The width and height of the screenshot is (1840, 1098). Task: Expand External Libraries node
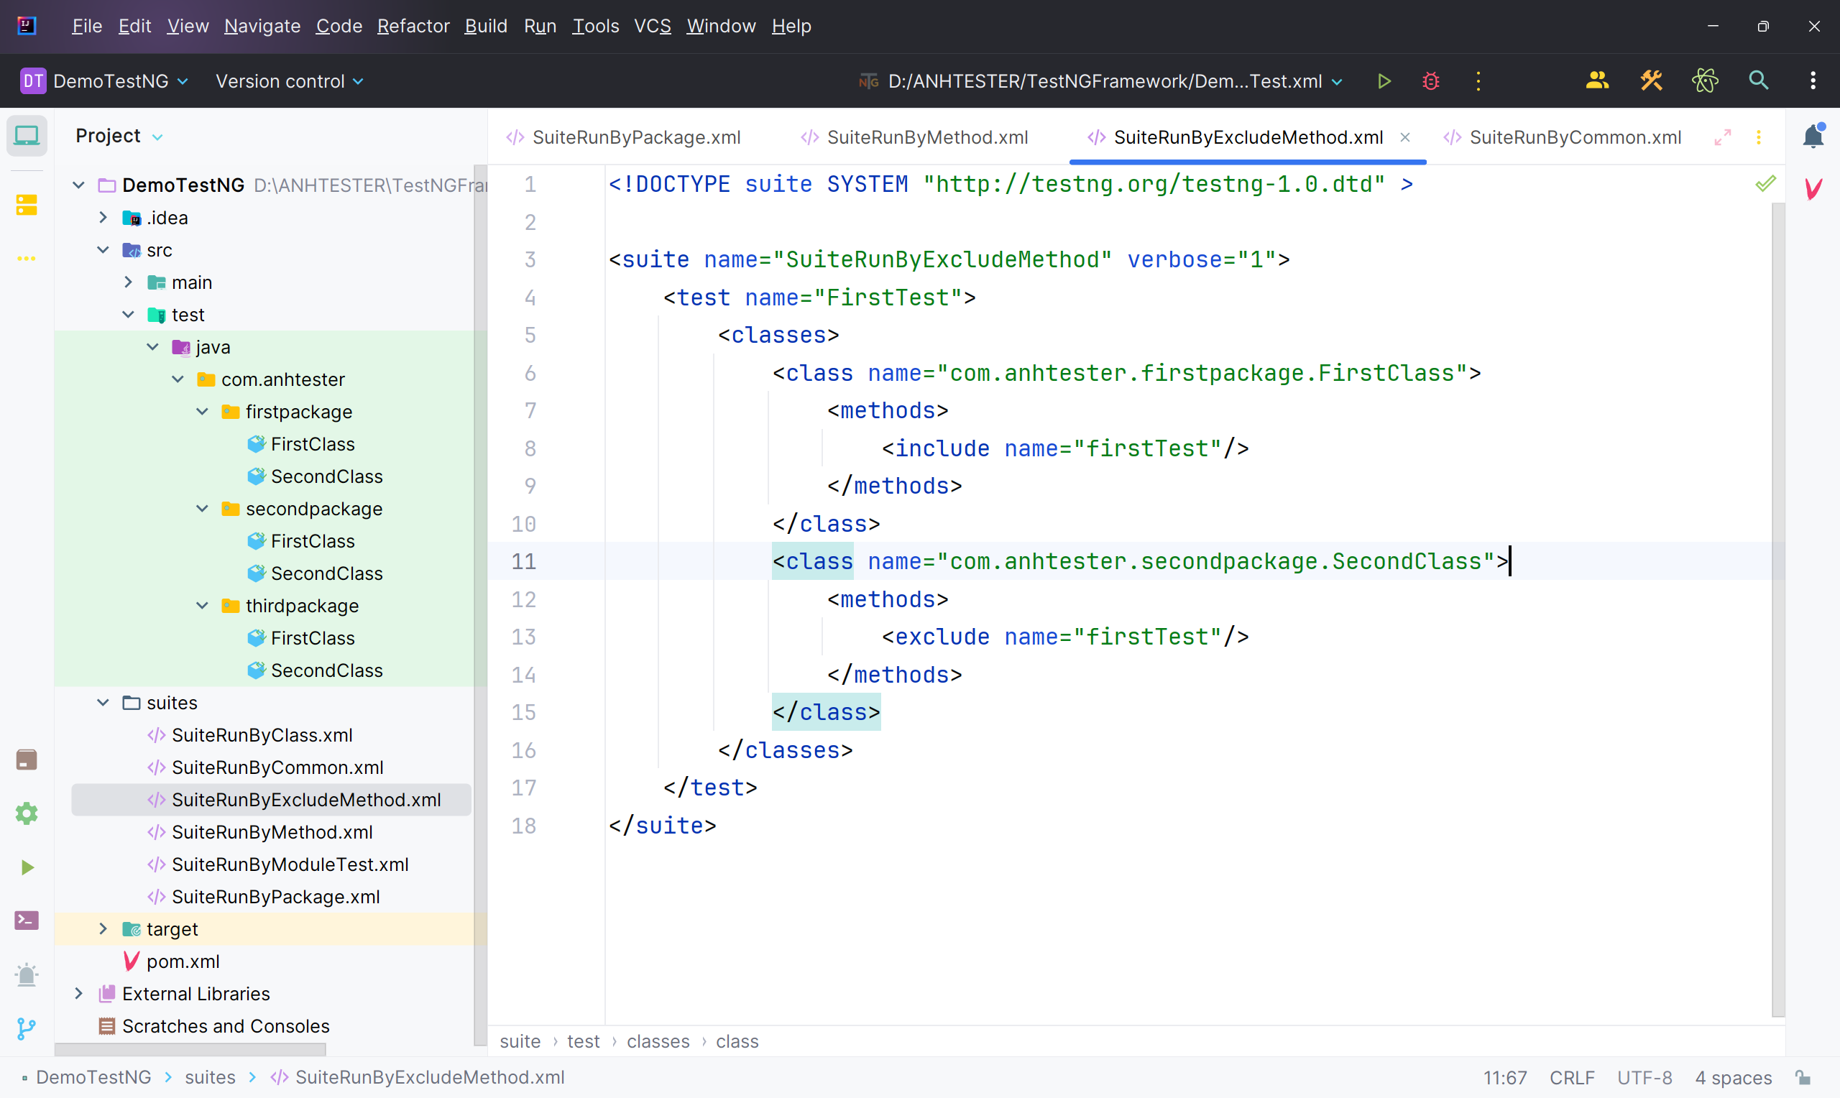pyautogui.click(x=78, y=994)
